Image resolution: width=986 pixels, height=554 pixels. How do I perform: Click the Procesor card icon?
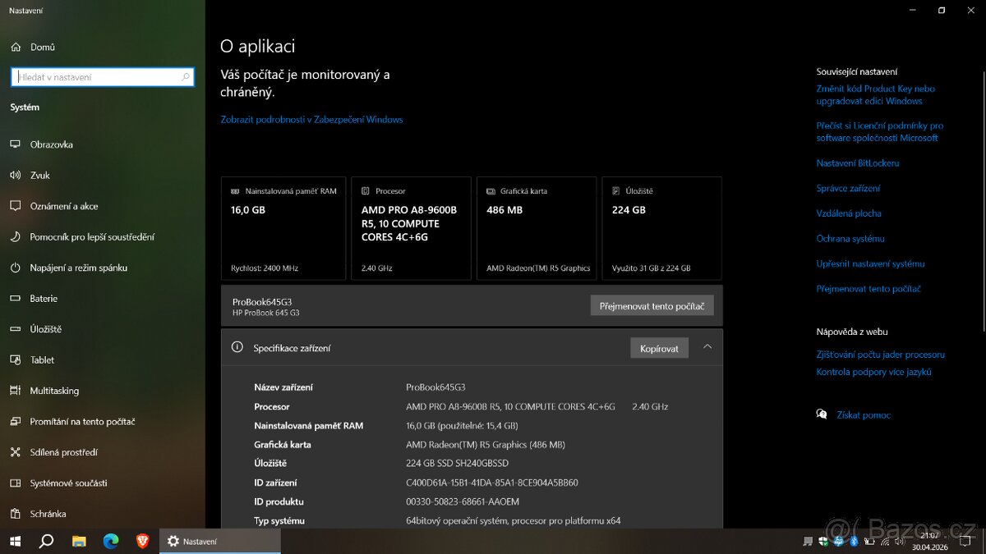click(x=366, y=191)
